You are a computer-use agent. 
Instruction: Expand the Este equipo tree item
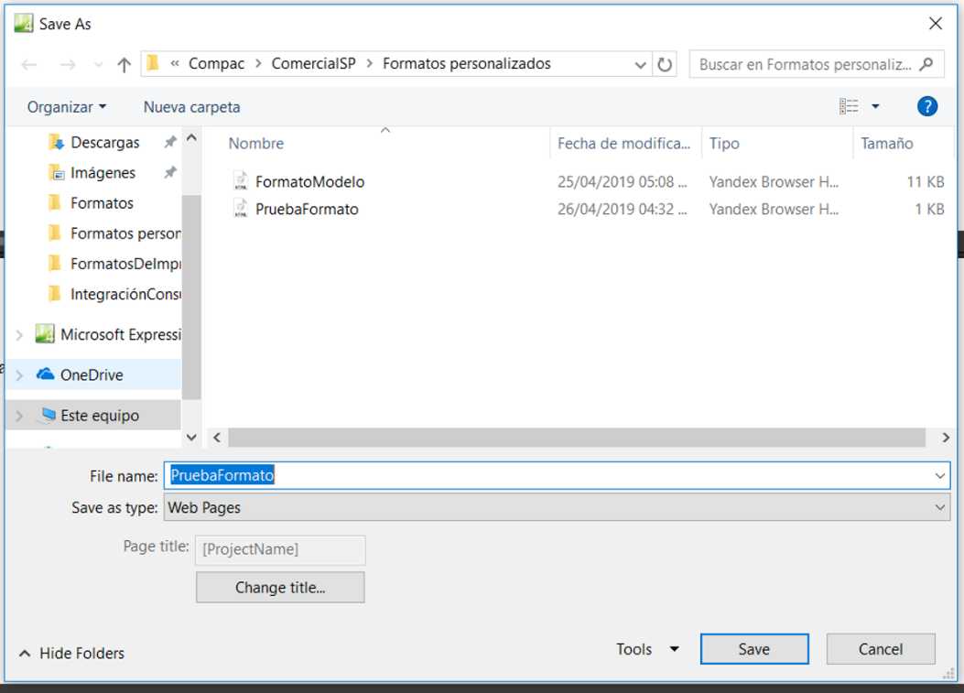[19, 415]
